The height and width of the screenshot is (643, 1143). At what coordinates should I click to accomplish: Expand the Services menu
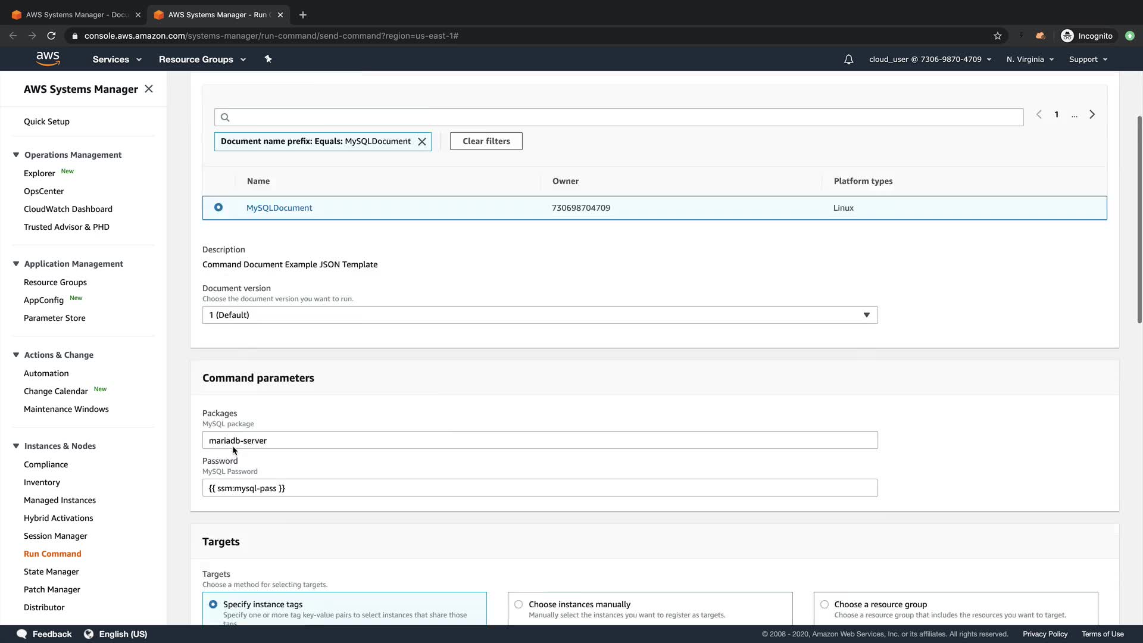117,60
